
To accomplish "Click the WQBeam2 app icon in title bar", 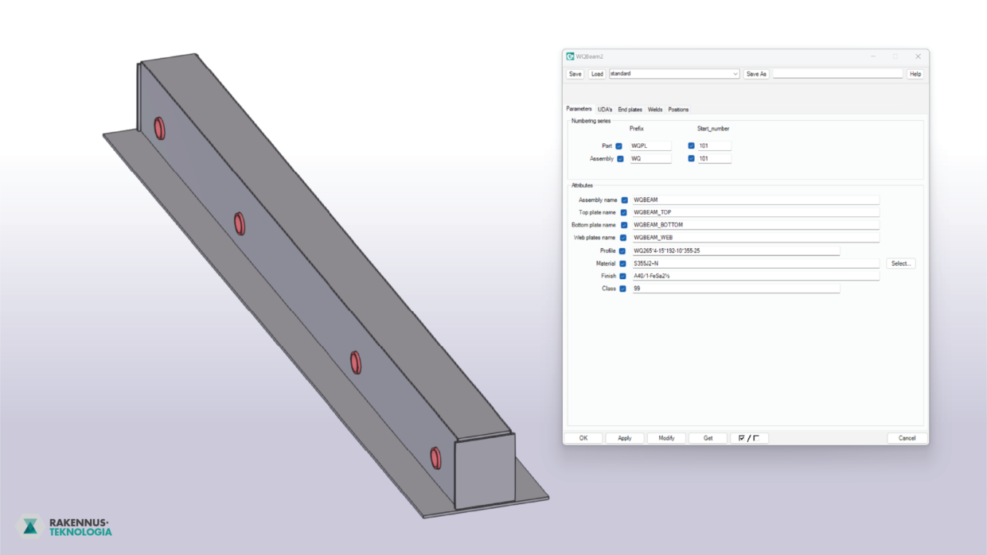I will (x=570, y=56).
